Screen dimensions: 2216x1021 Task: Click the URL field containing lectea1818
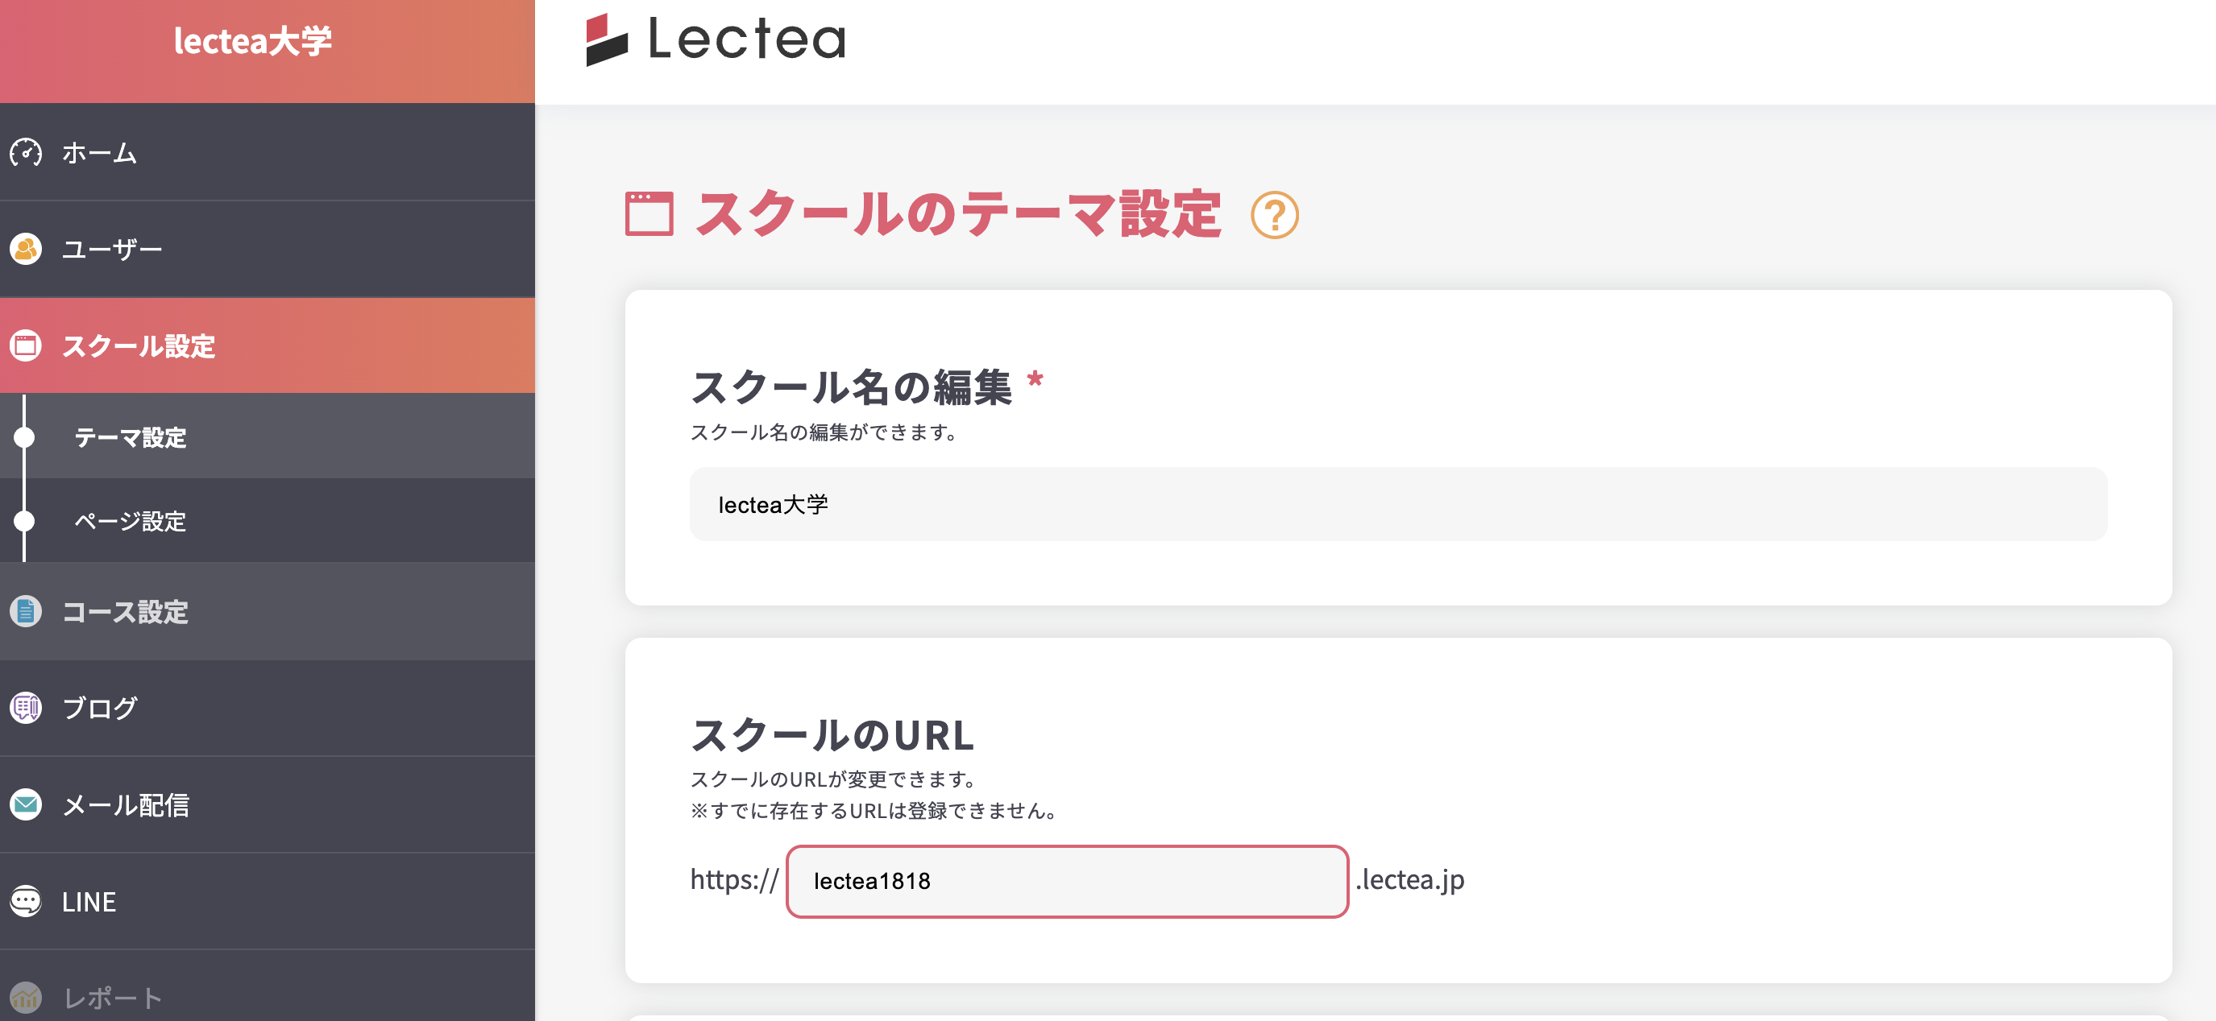(1067, 881)
